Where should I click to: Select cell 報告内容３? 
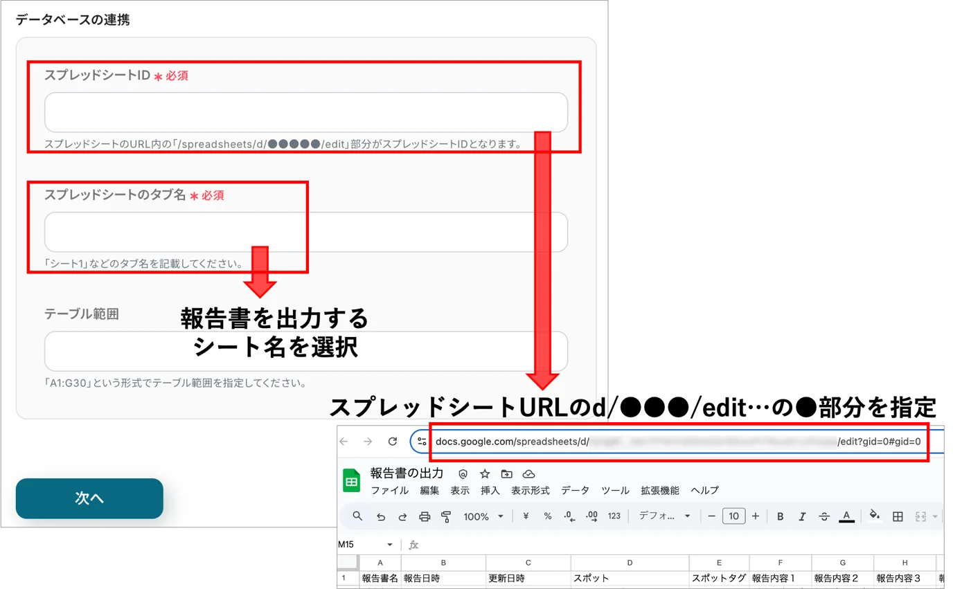click(x=905, y=579)
